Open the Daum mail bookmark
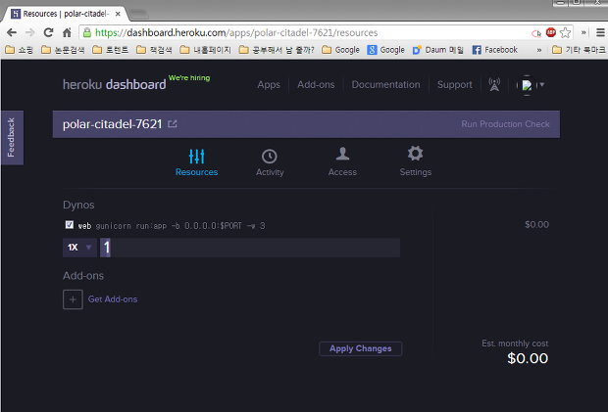Screen dimensions: 608x412 point(437,50)
